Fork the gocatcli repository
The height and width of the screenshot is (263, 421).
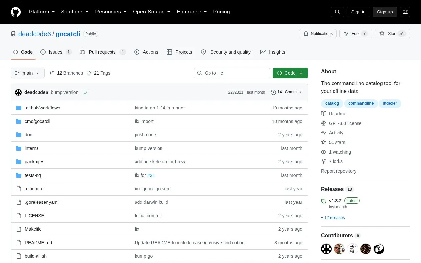(356, 34)
